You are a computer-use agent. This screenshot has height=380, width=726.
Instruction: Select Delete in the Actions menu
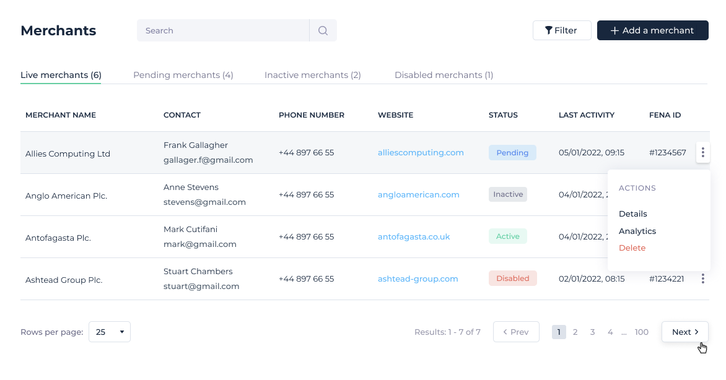pos(632,248)
